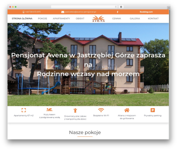Screen dimensions: 178x150
Task: Open the Kontakt menu item
Action: tap(153, 18)
